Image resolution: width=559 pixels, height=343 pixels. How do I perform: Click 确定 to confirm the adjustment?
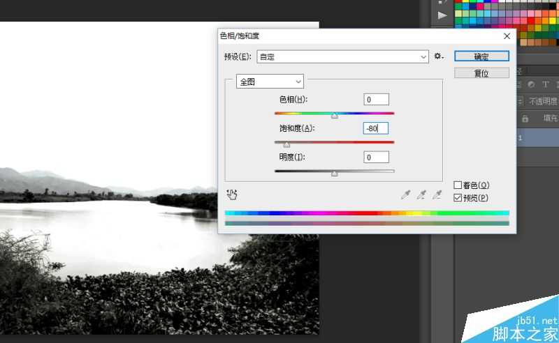pyautogui.click(x=481, y=56)
